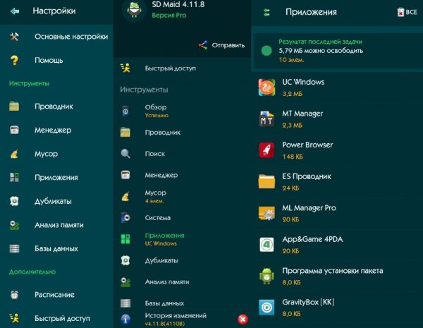This screenshot has width=423, height=328.
Task: Select App&Game 4PDA icon
Action: point(266,245)
